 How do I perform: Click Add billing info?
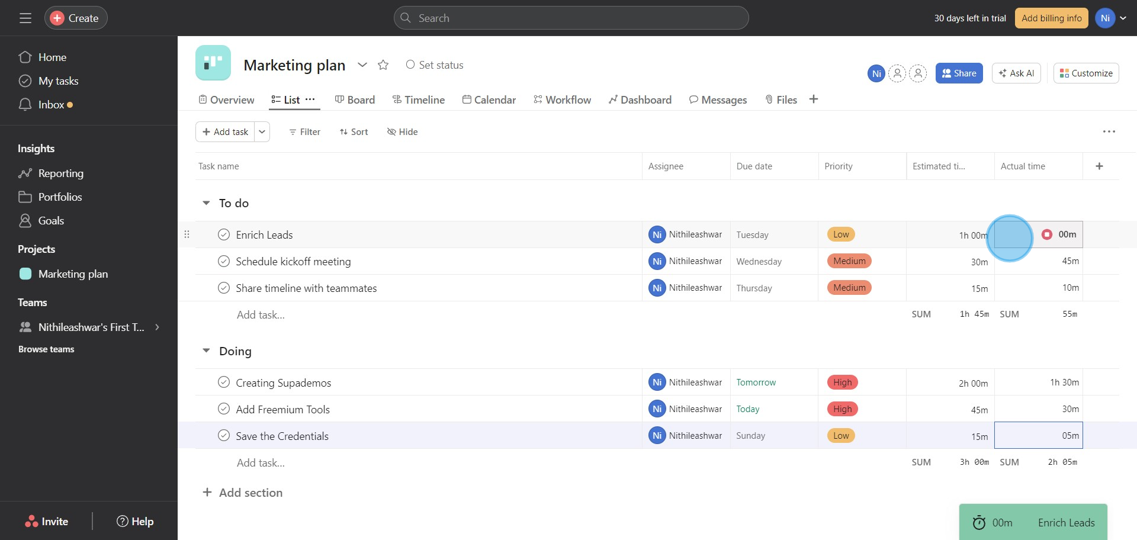click(x=1052, y=18)
